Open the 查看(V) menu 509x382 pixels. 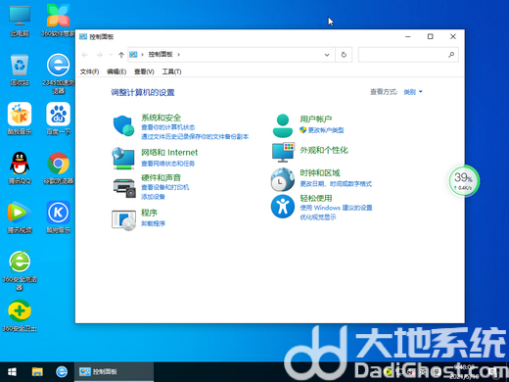[144, 72]
